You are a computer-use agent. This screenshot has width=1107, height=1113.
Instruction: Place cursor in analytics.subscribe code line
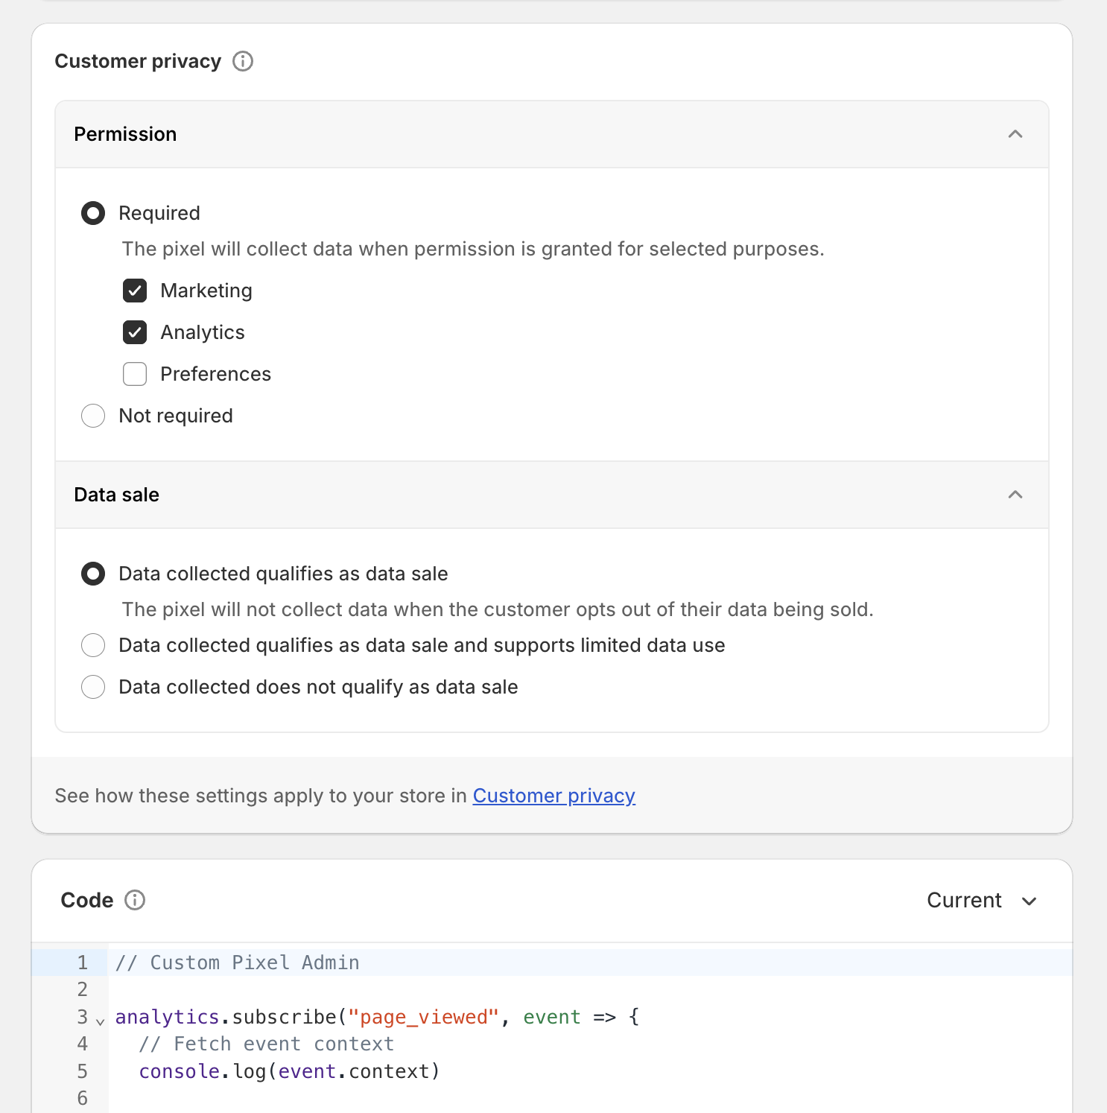(377, 1017)
